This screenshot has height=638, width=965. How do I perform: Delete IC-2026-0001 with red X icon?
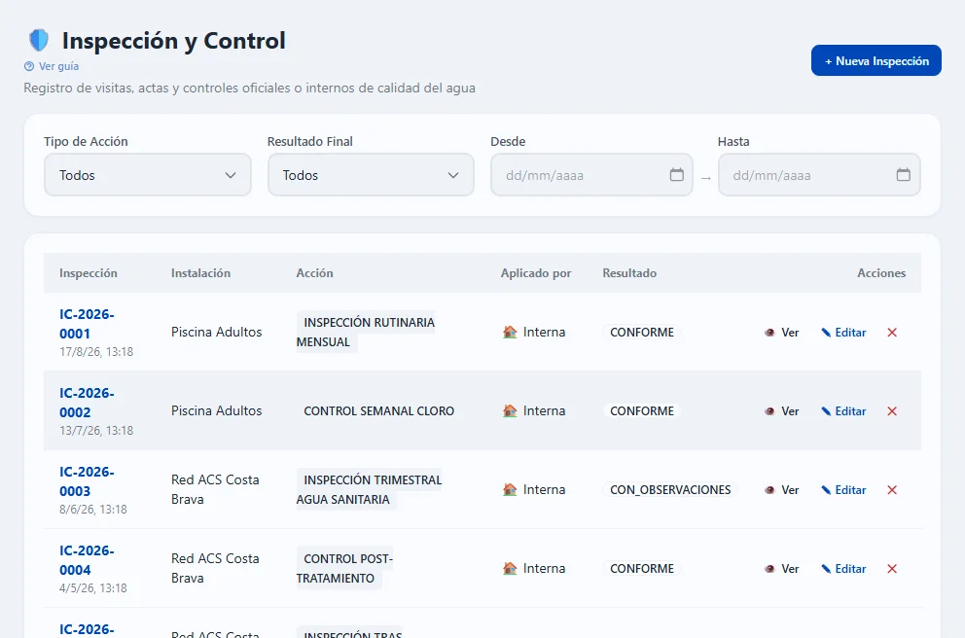click(x=892, y=333)
